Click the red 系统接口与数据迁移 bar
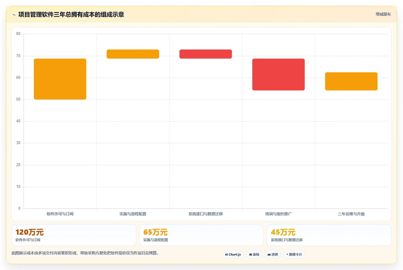 click(x=206, y=54)
